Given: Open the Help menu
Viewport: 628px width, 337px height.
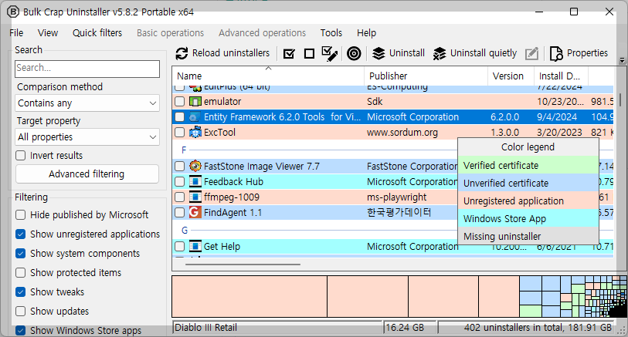Looking at the screenshot, I should pyautogui.click(x=366, y=33).
